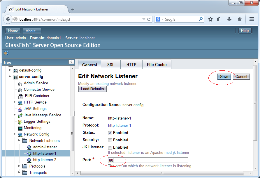260x178 pixels.
Task: Expand the Transports folder
Action: tap(19, 172)
